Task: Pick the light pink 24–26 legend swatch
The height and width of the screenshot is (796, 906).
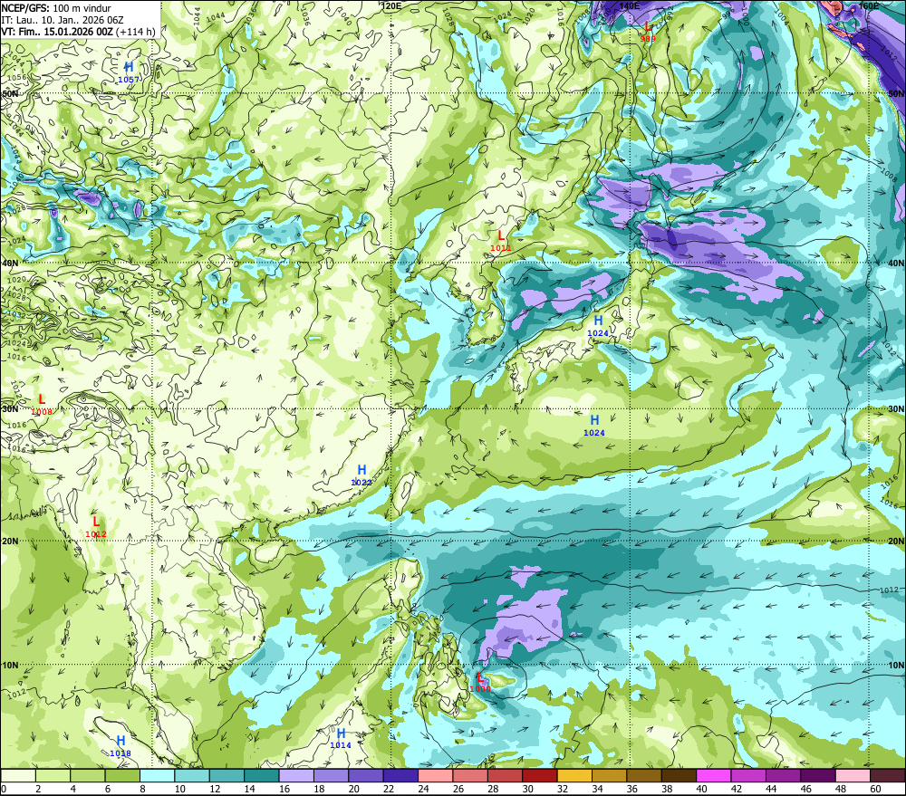Action: point(436,776)
